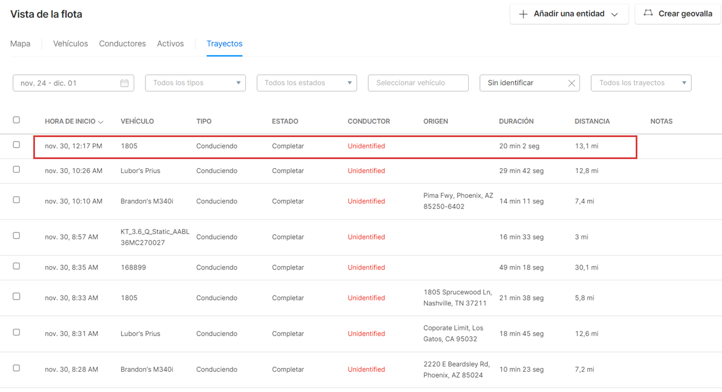Open the Sin identificar driver filter
The height and width of the screenshot is (392, 722).
[530, 83]
